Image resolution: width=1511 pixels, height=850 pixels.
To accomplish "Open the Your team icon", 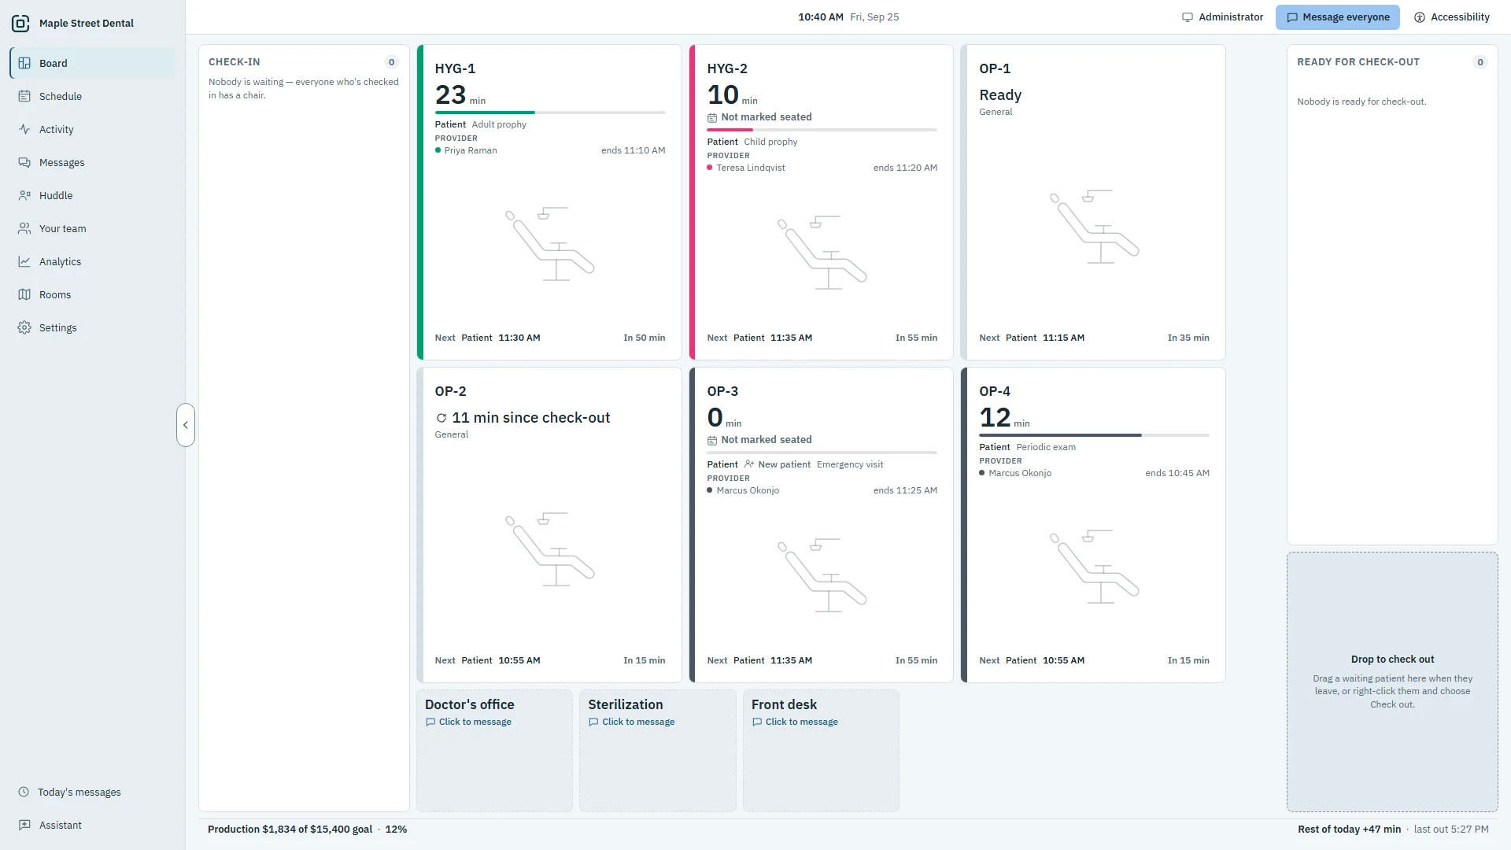I will click(24, 228).
